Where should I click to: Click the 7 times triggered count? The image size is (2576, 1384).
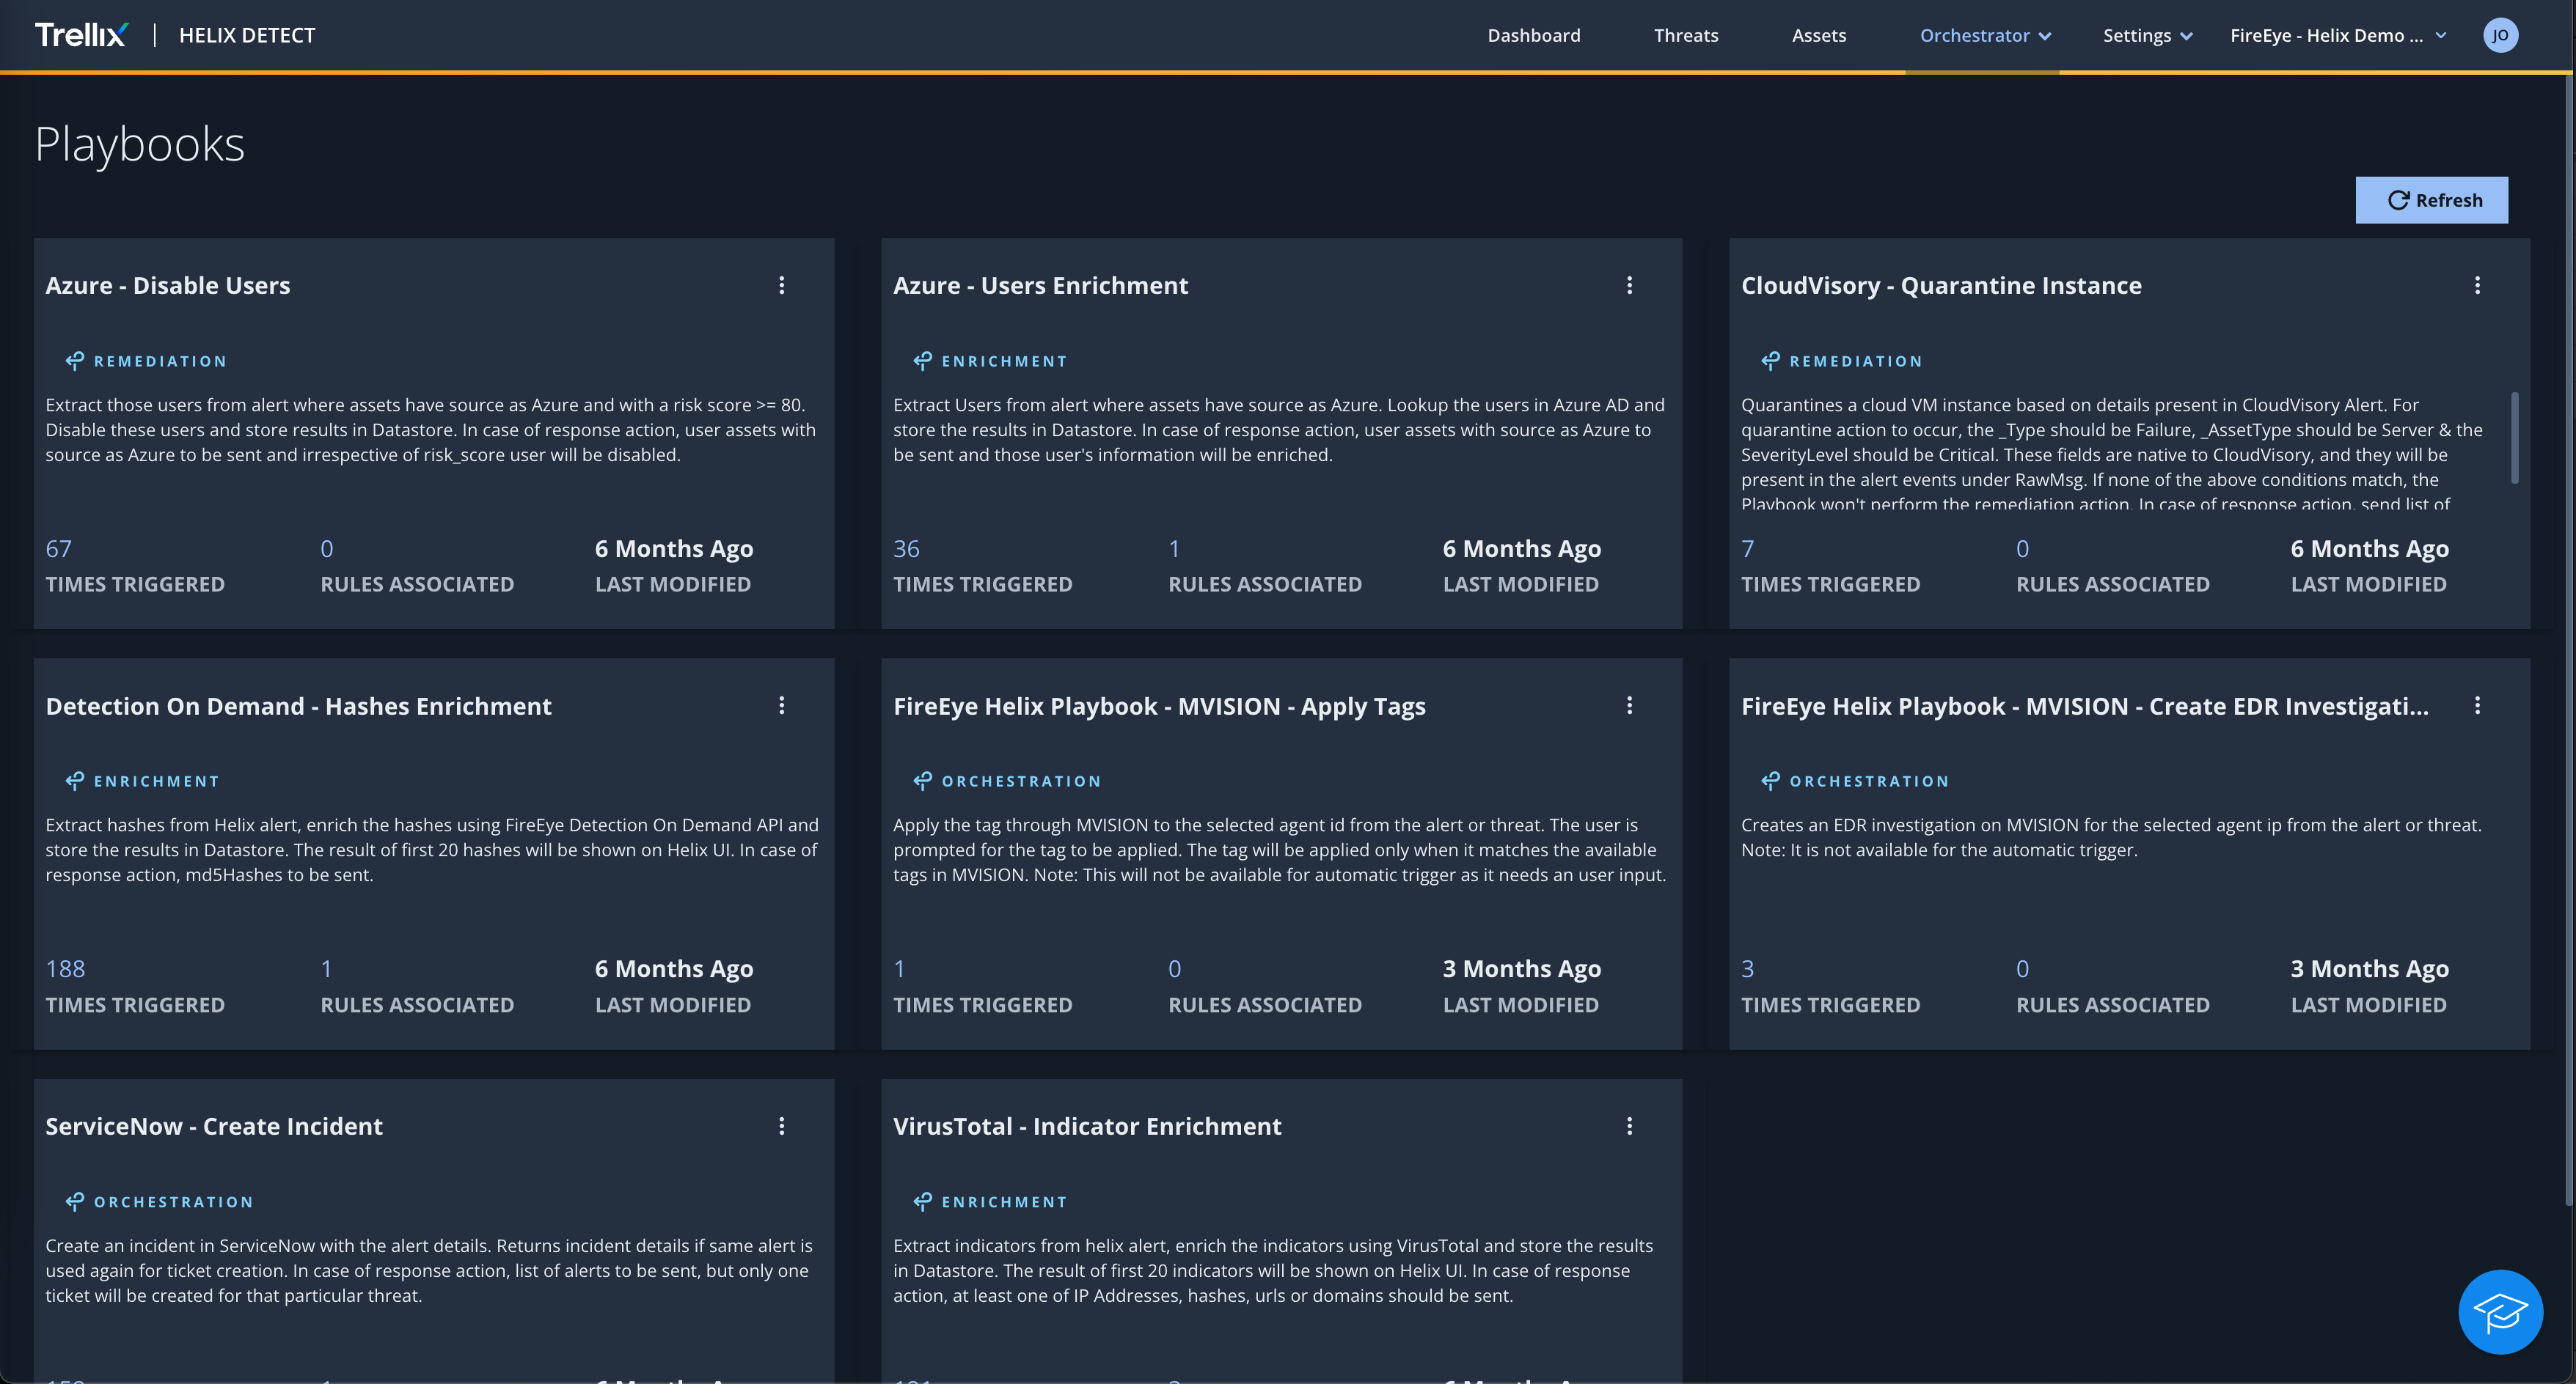coord(1747,548)
